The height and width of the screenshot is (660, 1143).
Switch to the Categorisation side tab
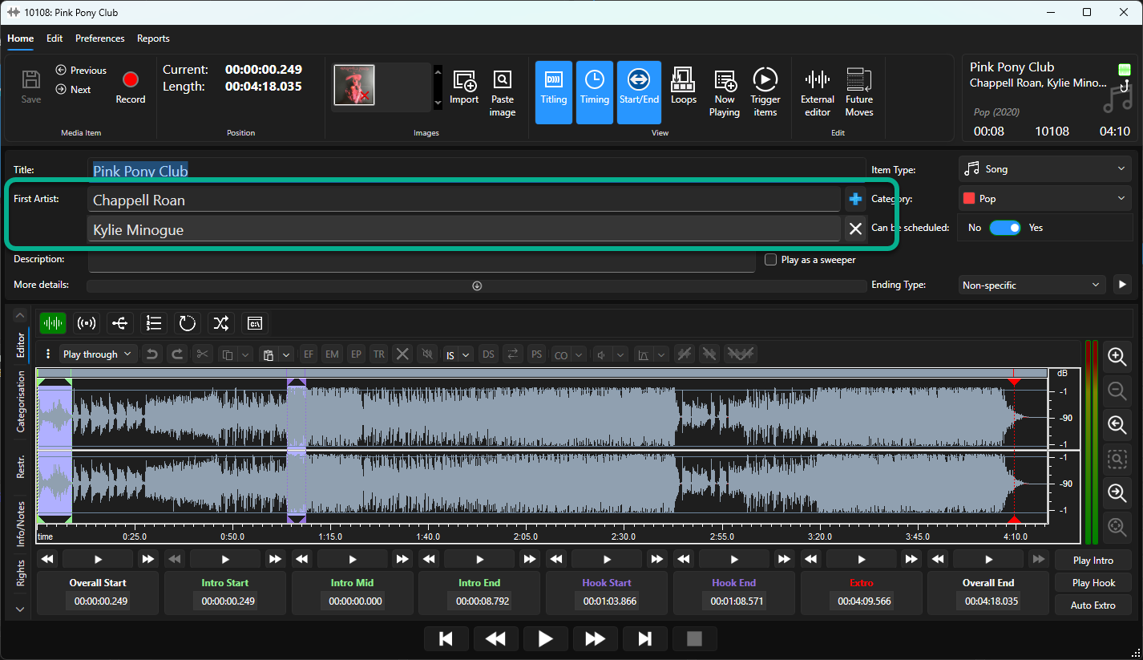click(x=22, y=402)
